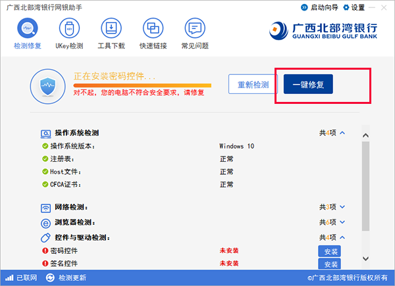This screenshot has width=395, height=286.
Task: Click the 控件与驱动检测 USB icon
Action: point(45,238)
